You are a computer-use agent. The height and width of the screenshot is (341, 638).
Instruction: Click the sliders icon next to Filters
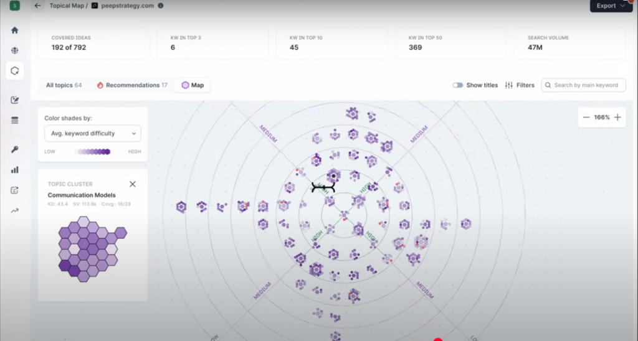(x=508, y=85)
